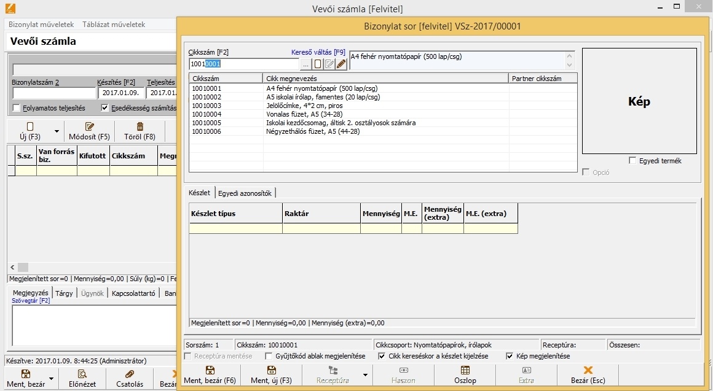Open the Receptúra dropdown arrow
This screenshot has height=391, width=713.
coord(366,375)
